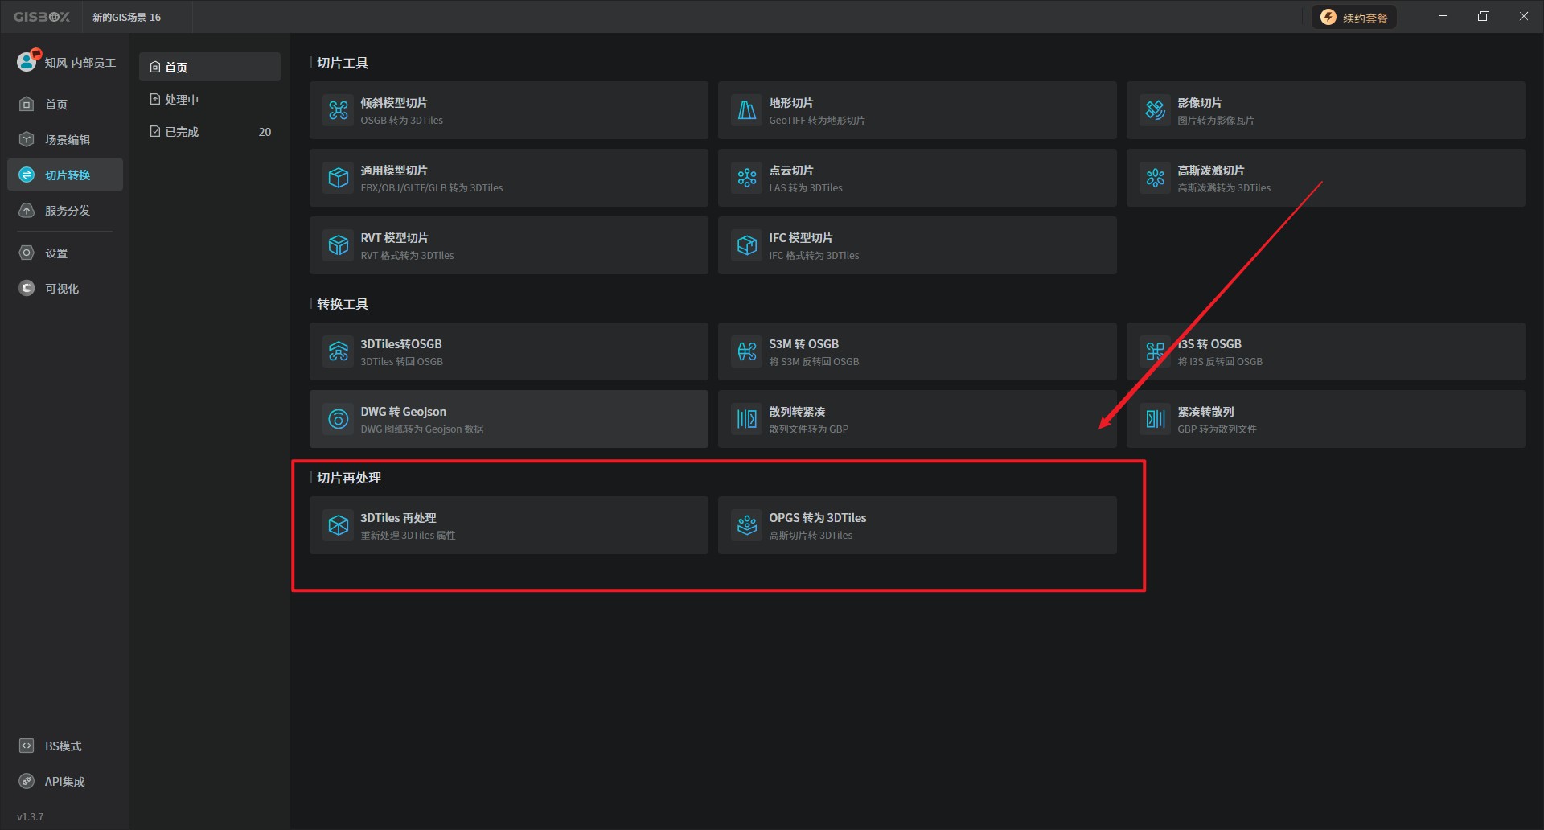
Task: Open the 场景编辑 sidebar item
Action: 66,140
